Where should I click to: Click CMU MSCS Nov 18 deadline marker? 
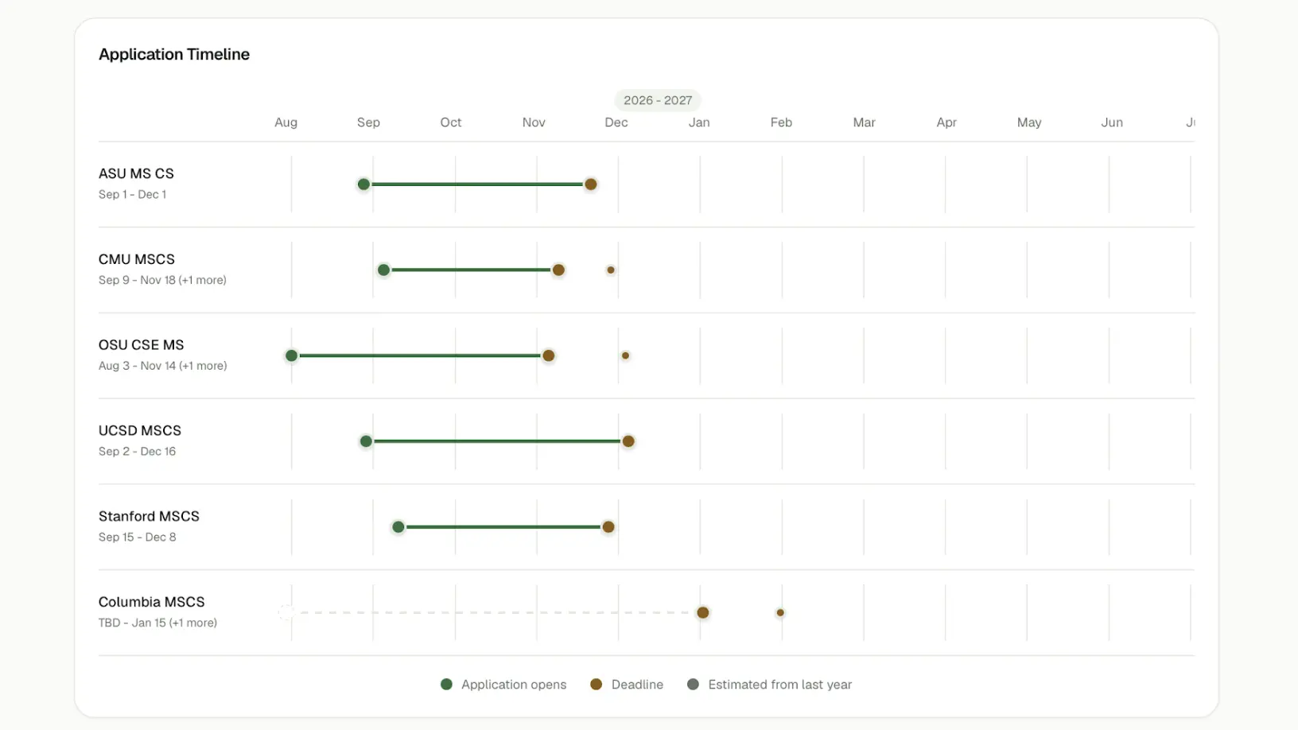click(558, 270)
